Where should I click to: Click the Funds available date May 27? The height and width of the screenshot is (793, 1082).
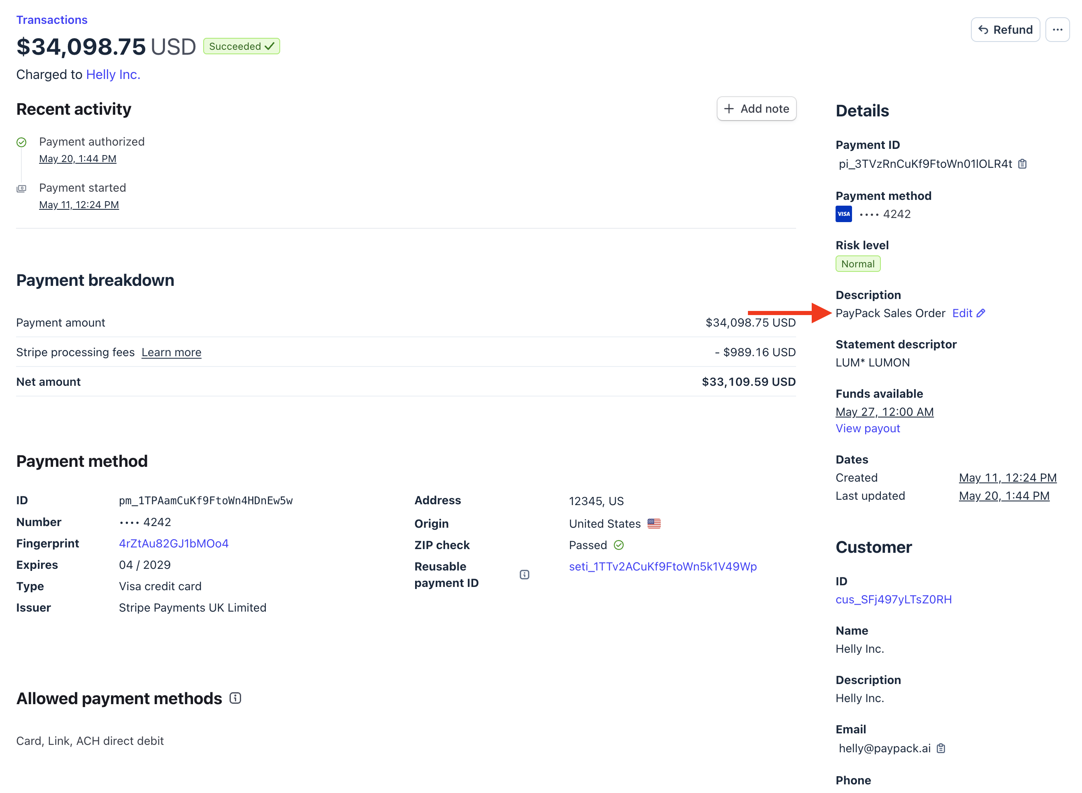[884, 412]
